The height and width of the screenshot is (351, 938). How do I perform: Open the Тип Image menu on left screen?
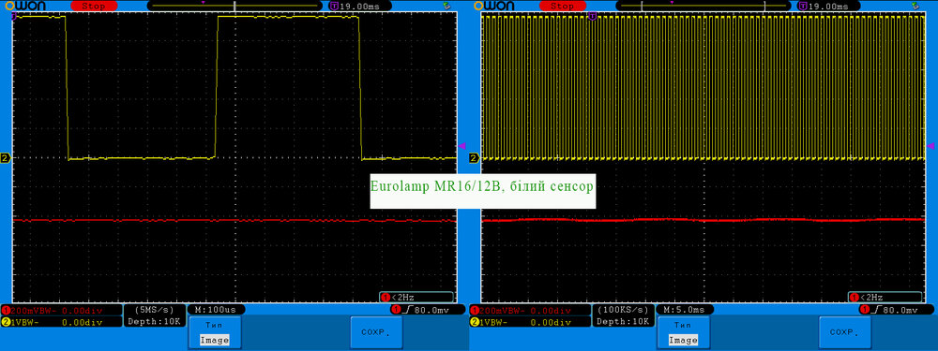pos(214,332)
